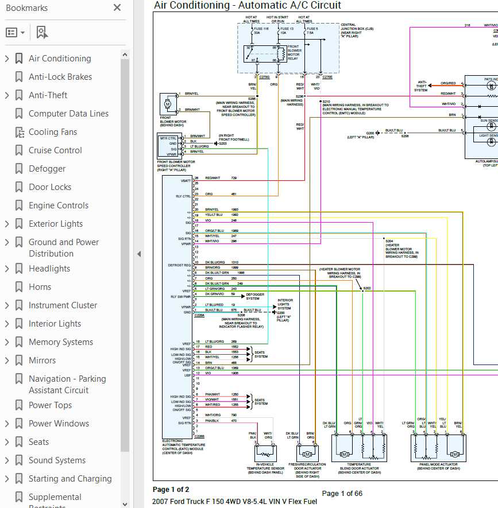
Task: Click the Horns bookmark ribbon icon
Action: [19, 287]
